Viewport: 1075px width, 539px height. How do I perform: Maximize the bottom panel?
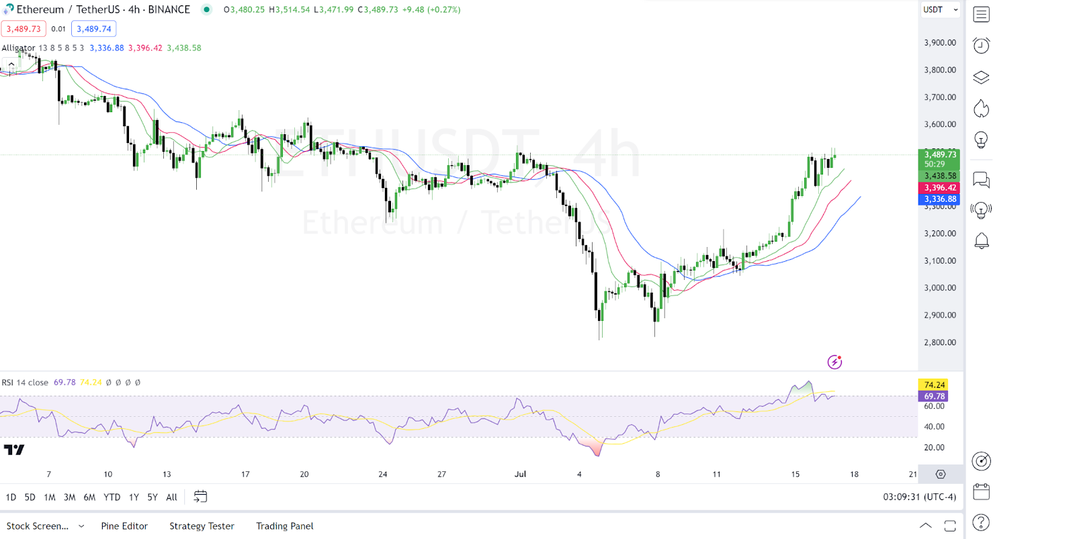tap(950, 526)
